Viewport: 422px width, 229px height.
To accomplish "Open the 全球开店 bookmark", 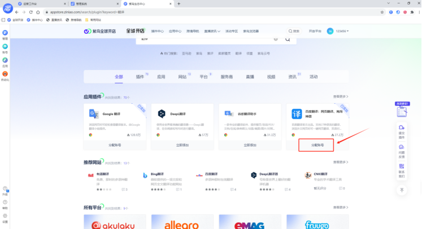I will pyautogui.click(x=15, y=20).
